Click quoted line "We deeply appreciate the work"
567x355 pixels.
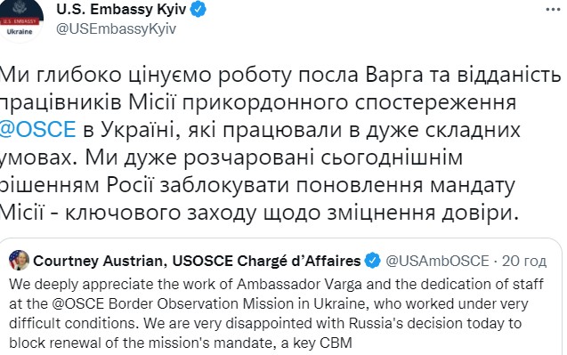click(276, 284)
